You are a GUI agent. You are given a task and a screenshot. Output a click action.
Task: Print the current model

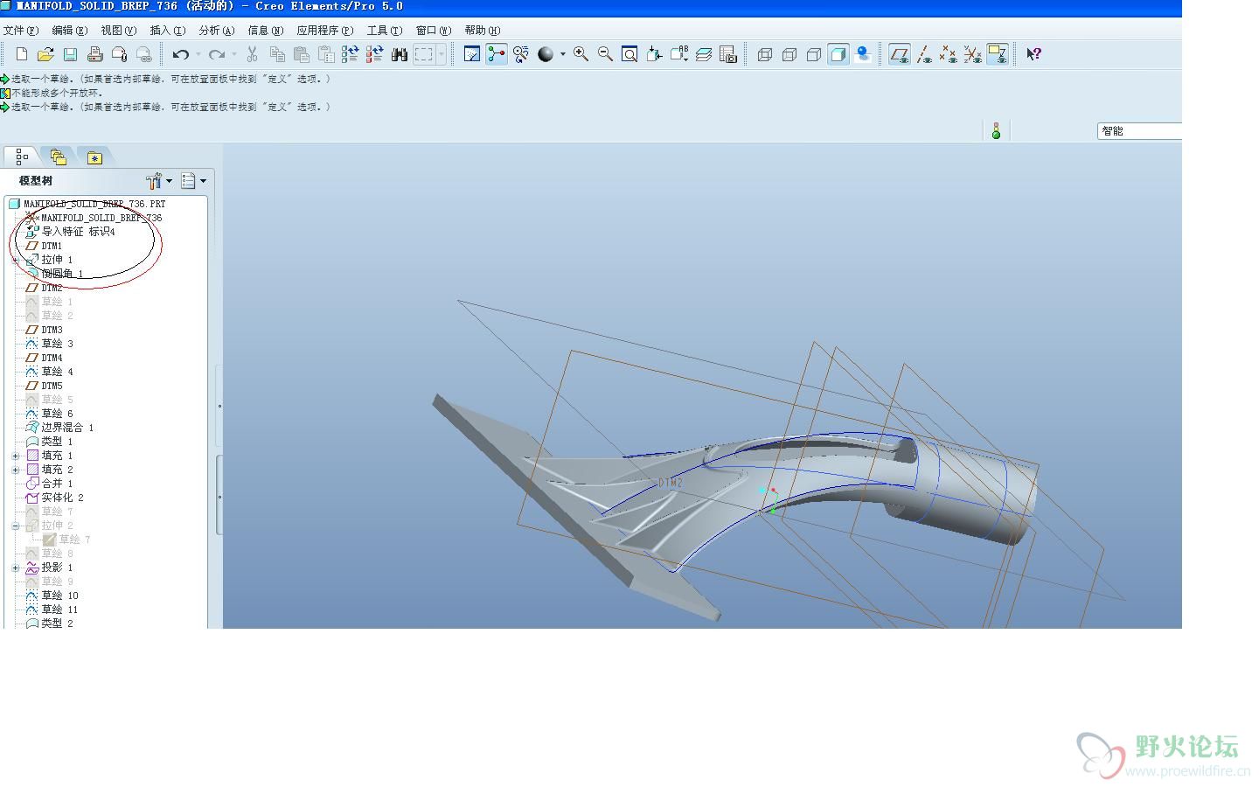(94, 54)
